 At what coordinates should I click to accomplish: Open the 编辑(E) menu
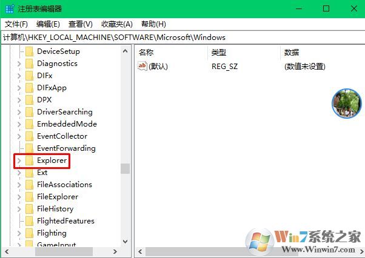pos(48,24)
